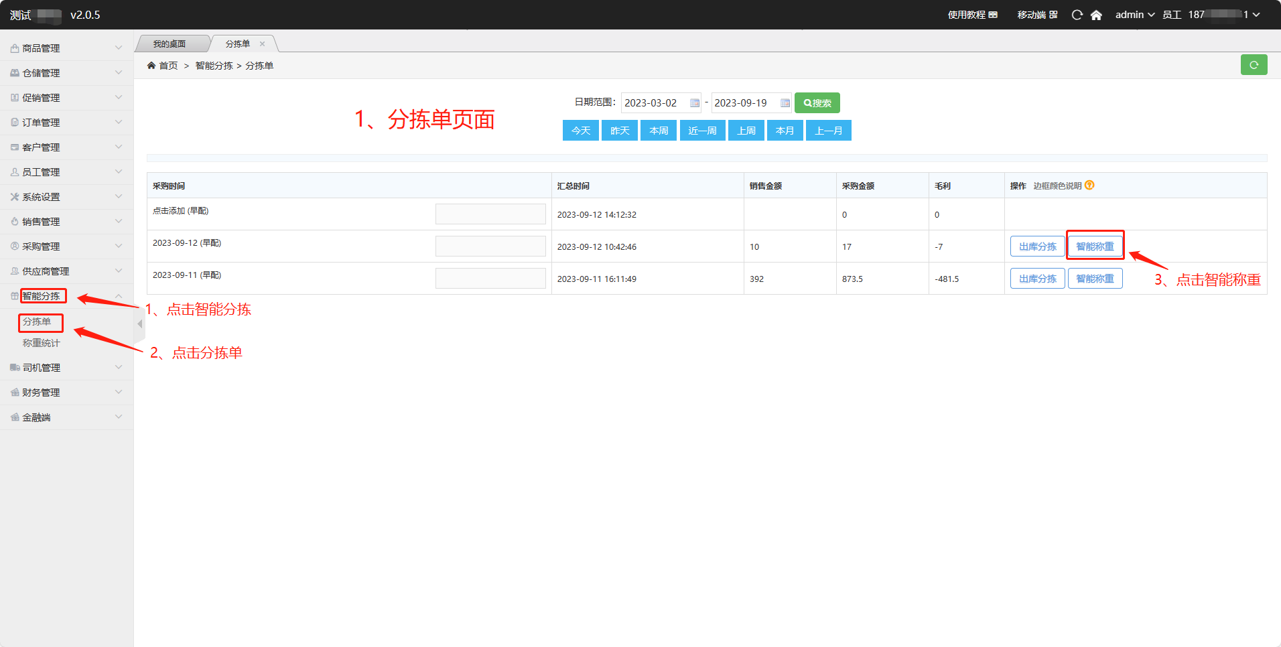Collapse the sidebar with the arrow handle
This screenshot has height=647, width=1281.
139,324
